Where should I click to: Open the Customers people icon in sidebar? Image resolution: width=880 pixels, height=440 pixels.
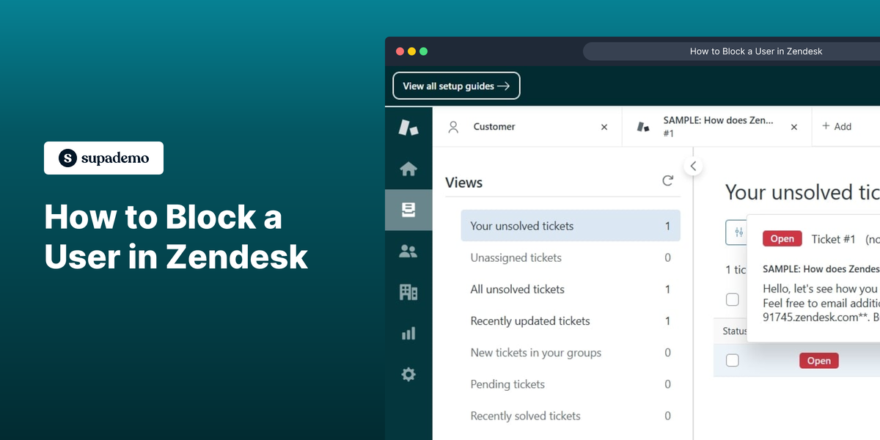[408, 252]
